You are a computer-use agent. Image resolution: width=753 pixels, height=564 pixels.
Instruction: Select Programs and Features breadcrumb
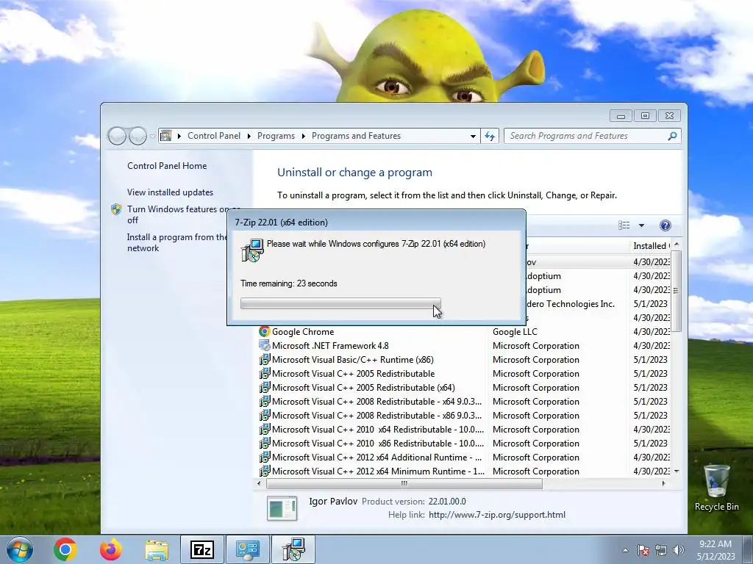point(356,136)
